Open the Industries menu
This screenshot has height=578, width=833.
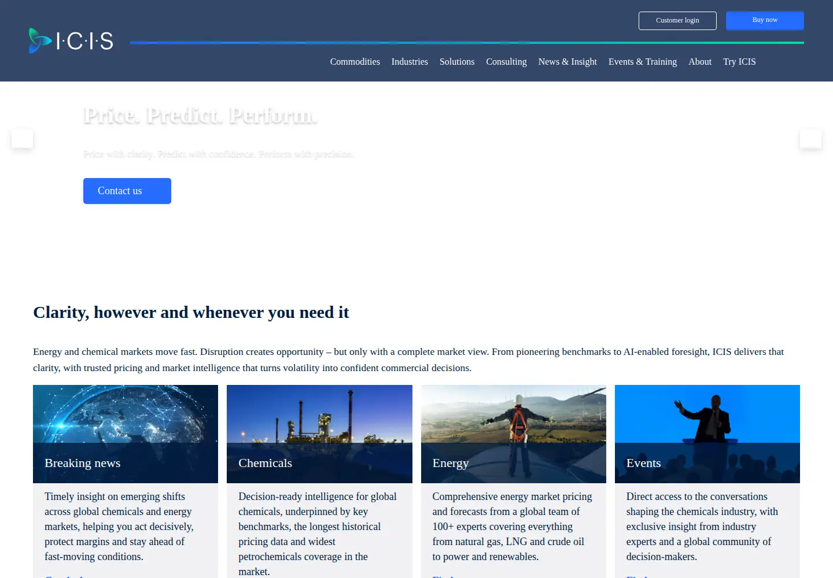(x=410, y=62)
